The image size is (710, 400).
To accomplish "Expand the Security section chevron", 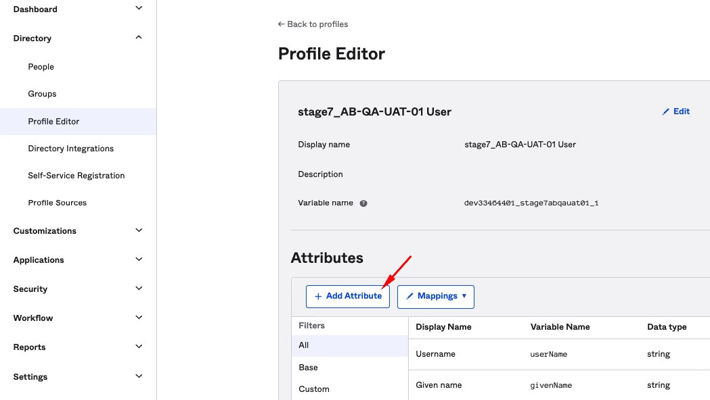I will click(x=139, y=289).
